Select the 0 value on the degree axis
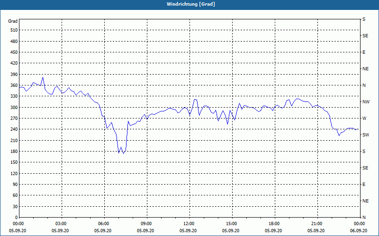379x236 pixels. [17, 218]
